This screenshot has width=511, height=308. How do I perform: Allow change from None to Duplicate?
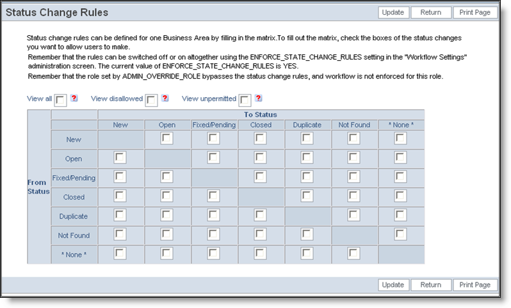tap(307, 253)
